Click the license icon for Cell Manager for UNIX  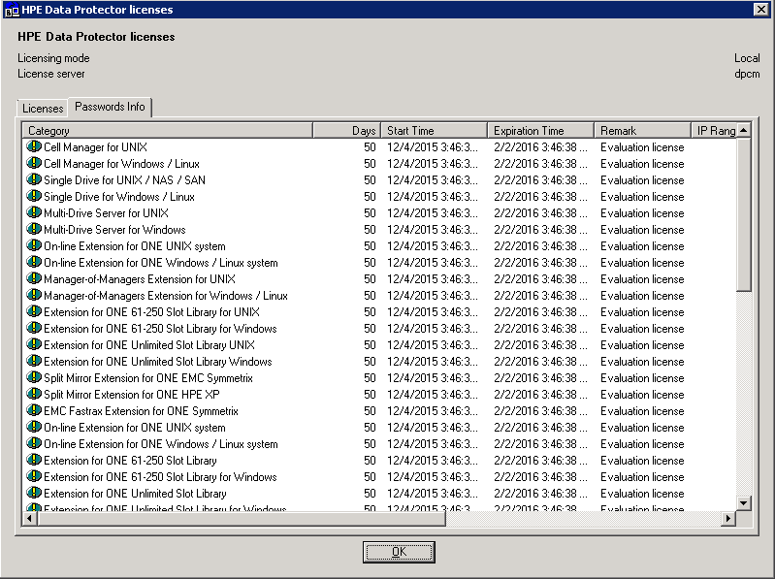point(34,146)
